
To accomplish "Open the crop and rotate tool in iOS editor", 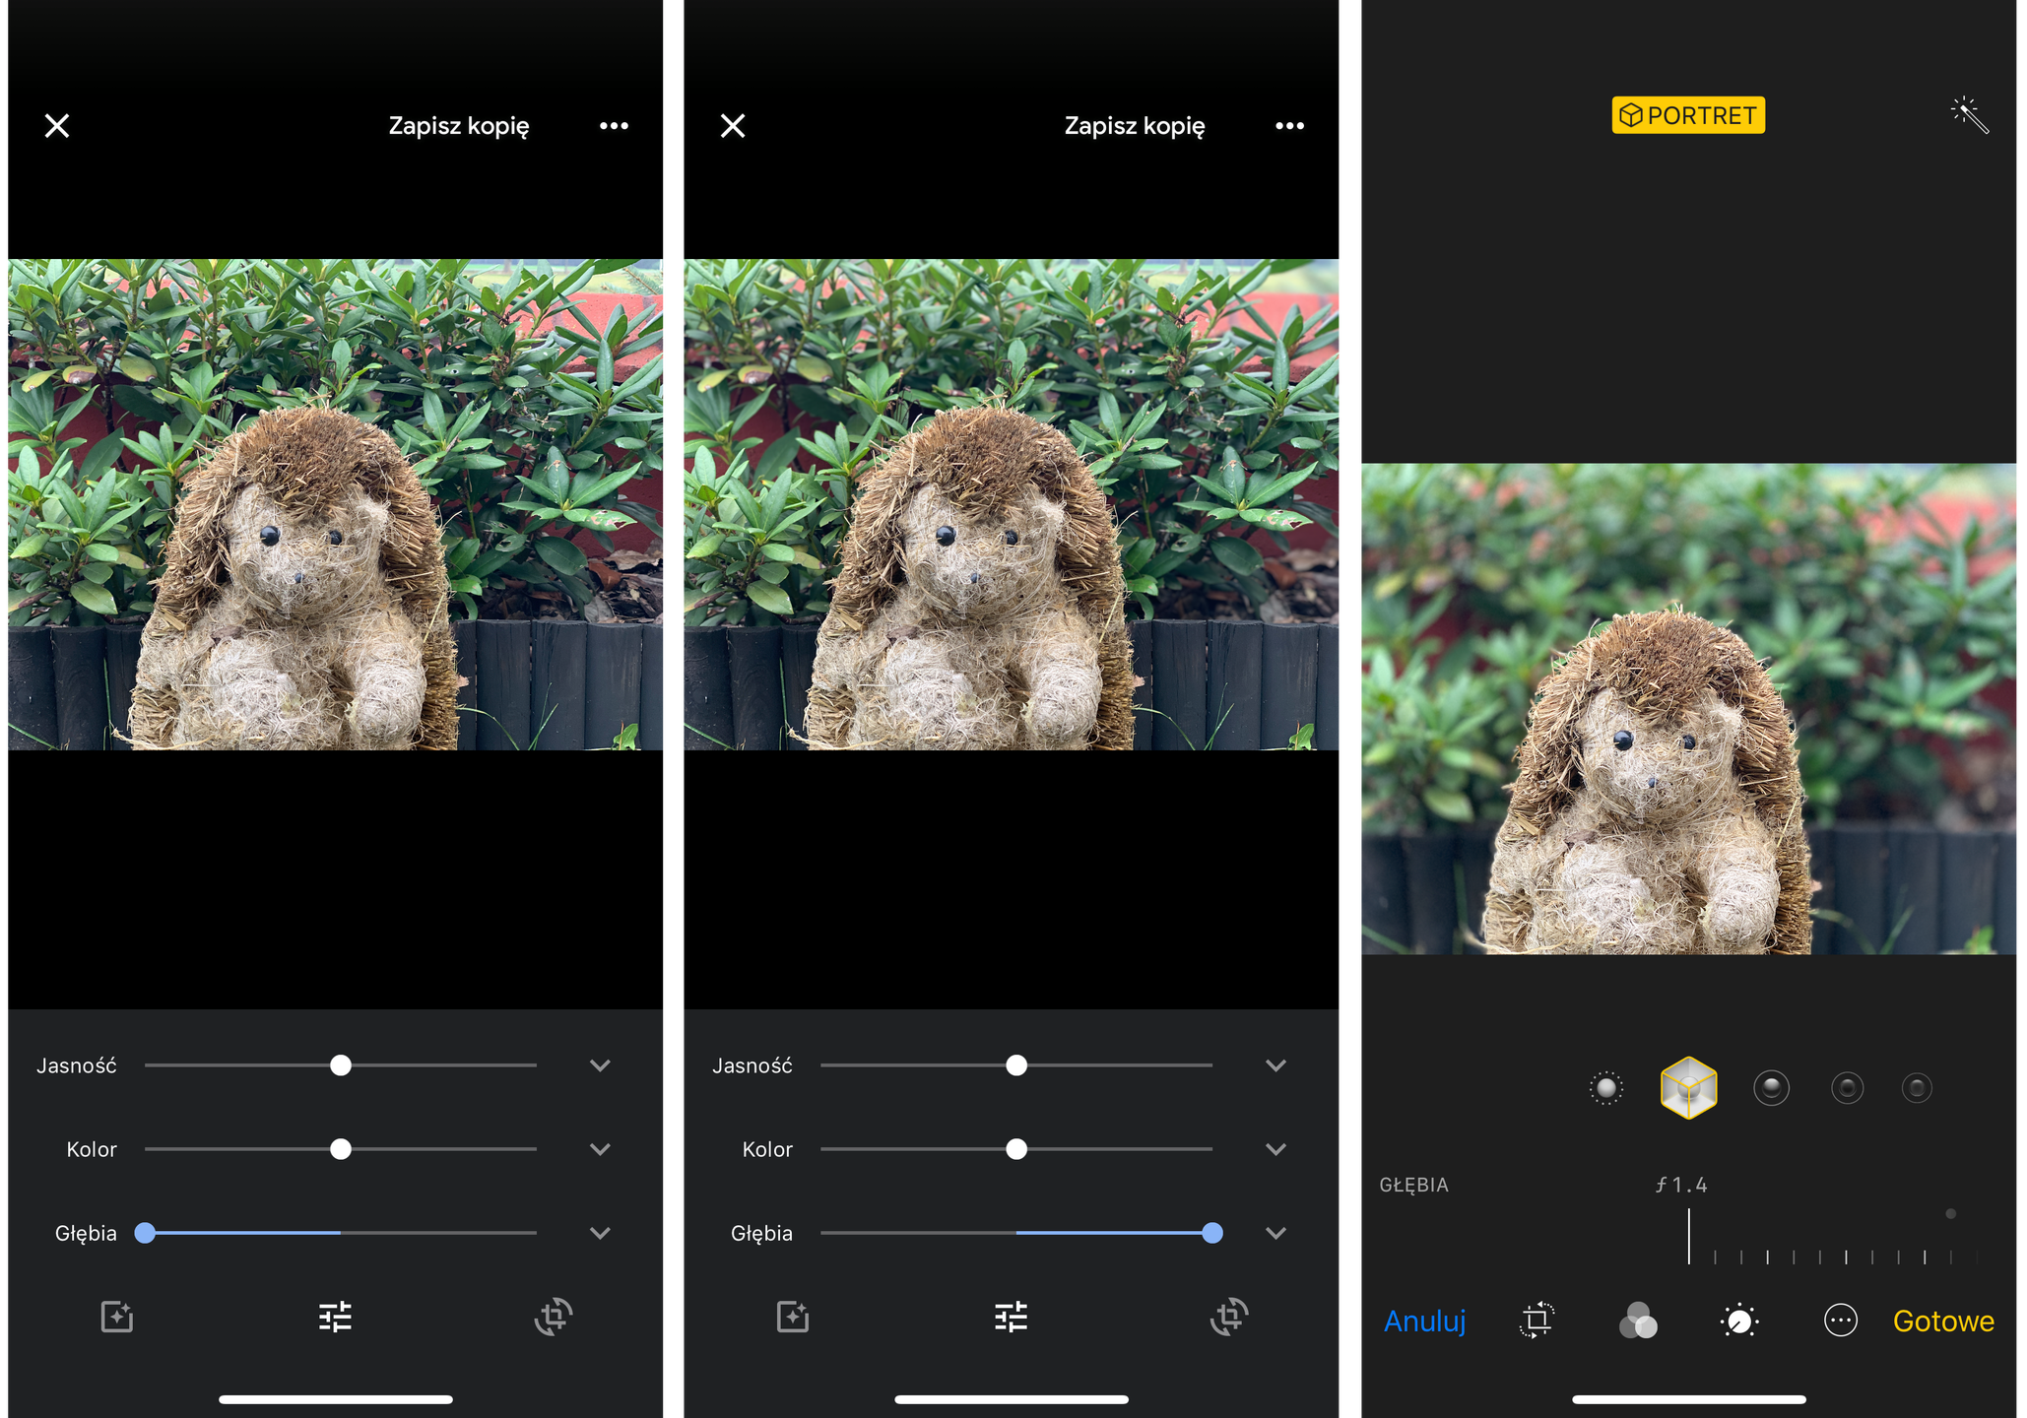I will 1537,1321.
